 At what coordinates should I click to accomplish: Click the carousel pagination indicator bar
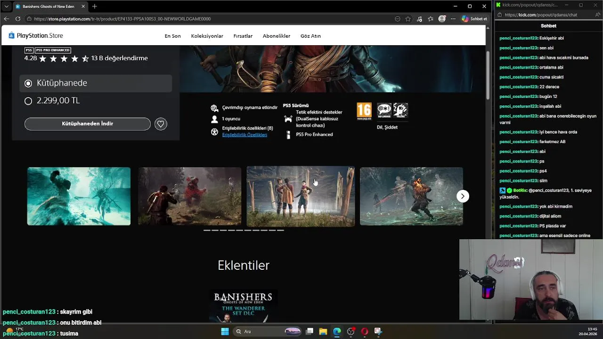[244, 230]
